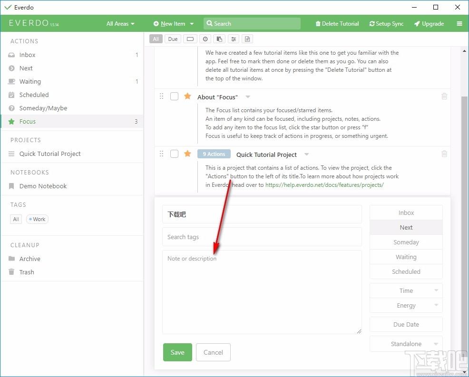The image size is (469, 377).
Task: Open the Trash in sidebar
Action: [72, 272]
